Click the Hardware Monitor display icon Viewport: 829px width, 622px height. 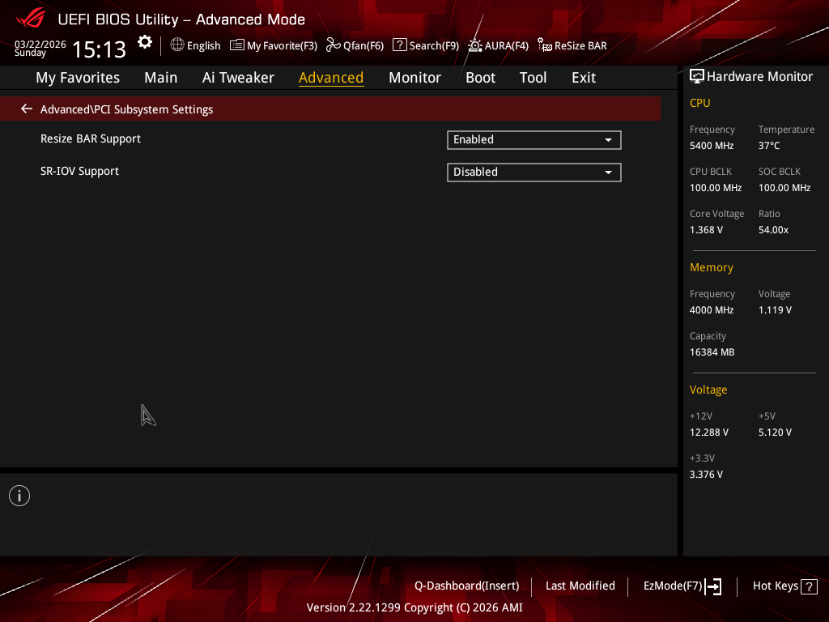697,77
